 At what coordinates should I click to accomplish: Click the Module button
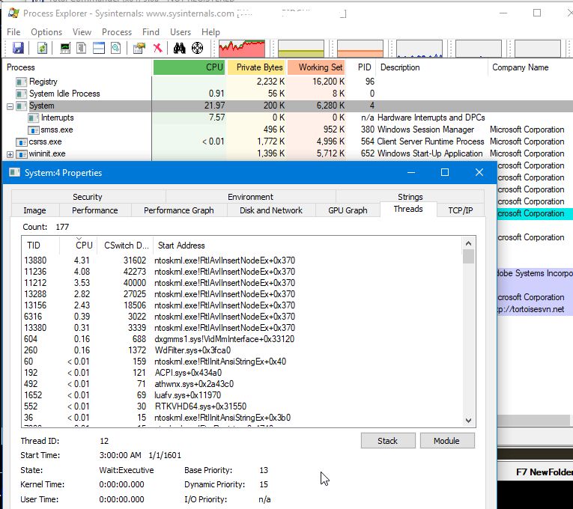pyautogui.click(x=447, y=441)
